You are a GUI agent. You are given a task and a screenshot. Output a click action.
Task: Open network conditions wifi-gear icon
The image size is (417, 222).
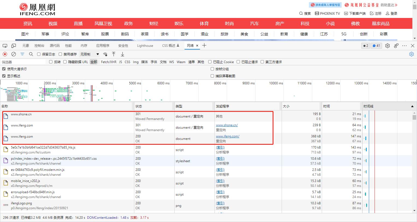tap(105, 54)
